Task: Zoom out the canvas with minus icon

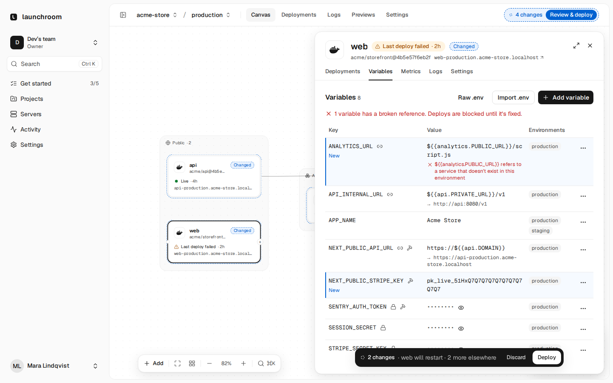Action: click(x=209, y=363)
